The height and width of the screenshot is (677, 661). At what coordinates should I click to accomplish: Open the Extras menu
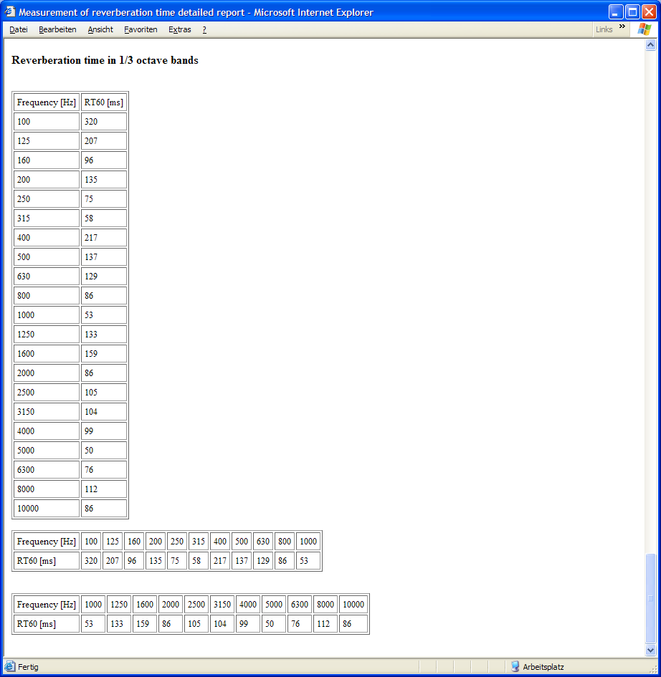click(180, 29)
